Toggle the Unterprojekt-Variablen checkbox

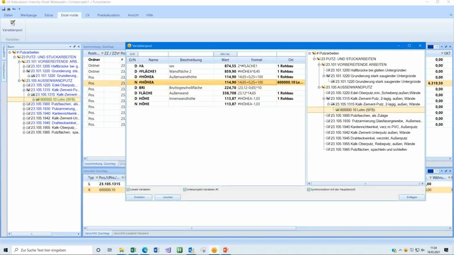[185, 189]
